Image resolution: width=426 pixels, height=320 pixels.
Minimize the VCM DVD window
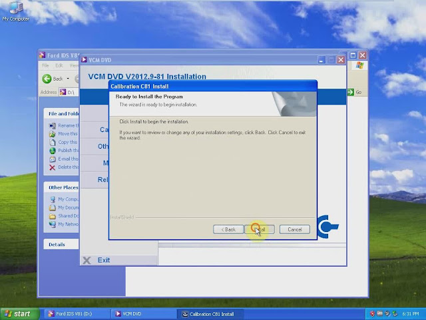321,60
